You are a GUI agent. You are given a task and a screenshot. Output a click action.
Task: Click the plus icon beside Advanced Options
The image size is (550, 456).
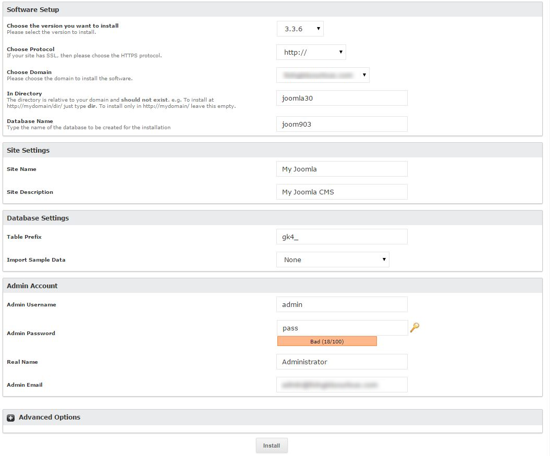tap(11, 417)
